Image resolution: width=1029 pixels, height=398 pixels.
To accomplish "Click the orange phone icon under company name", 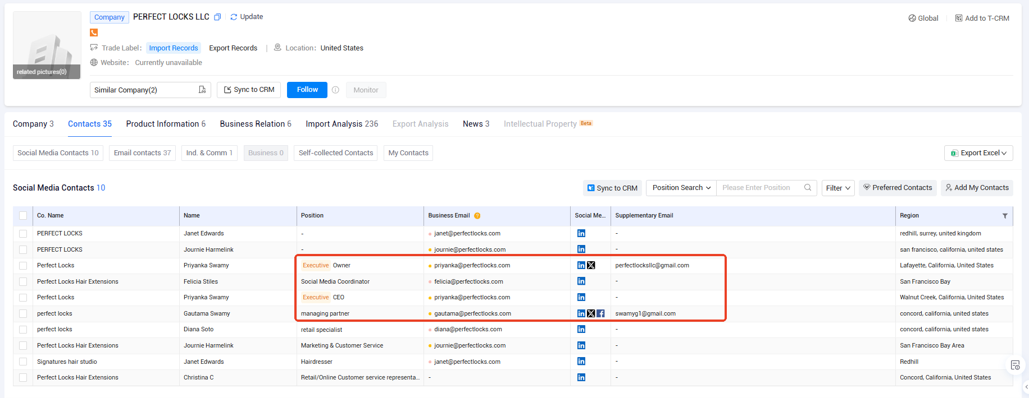I will click(x=94, y=33).
